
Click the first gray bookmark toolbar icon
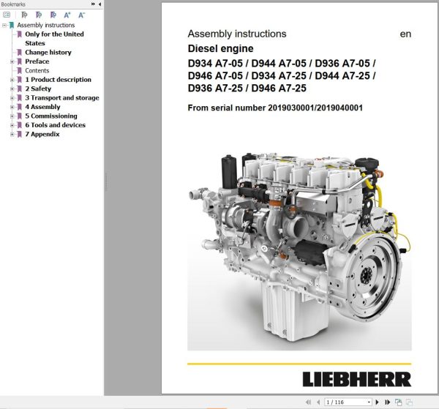coord(24,15)
